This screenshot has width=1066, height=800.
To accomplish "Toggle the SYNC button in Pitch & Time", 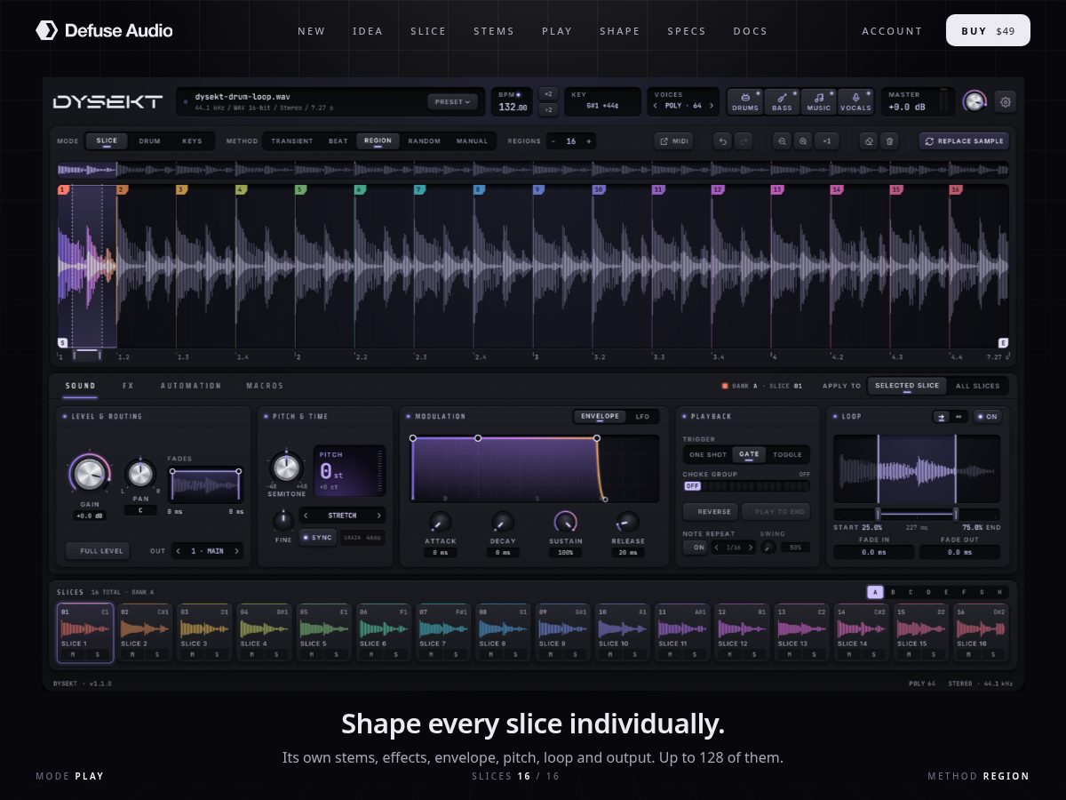I will 317,537.
